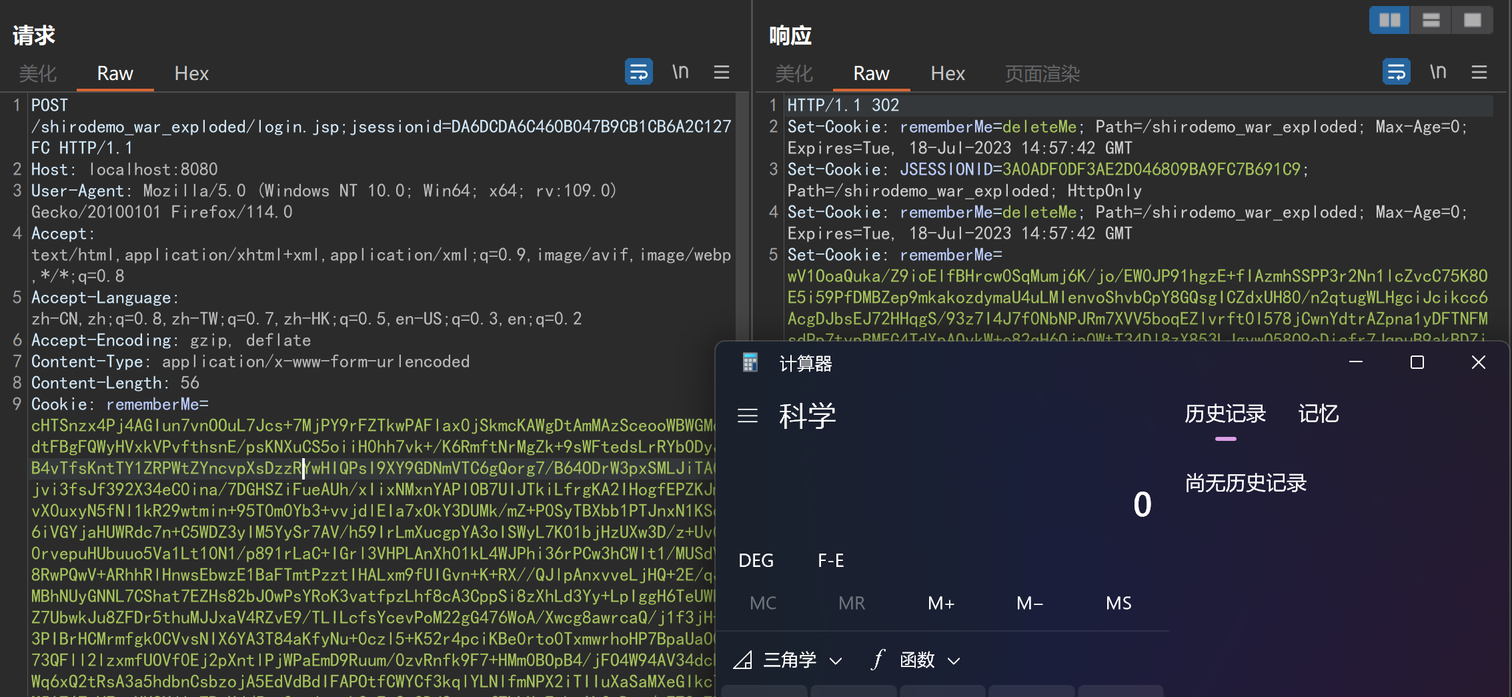Click the calculator display value 0

(1142, 504)
